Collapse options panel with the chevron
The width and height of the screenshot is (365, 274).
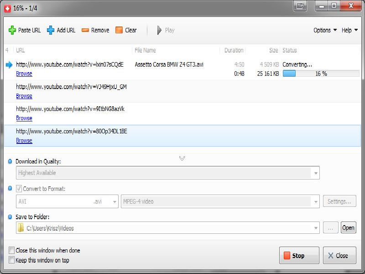[182, 158]
